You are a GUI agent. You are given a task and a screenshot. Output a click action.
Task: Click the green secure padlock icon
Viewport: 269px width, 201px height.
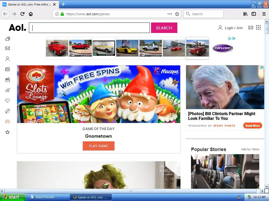[x=62, y=14]
